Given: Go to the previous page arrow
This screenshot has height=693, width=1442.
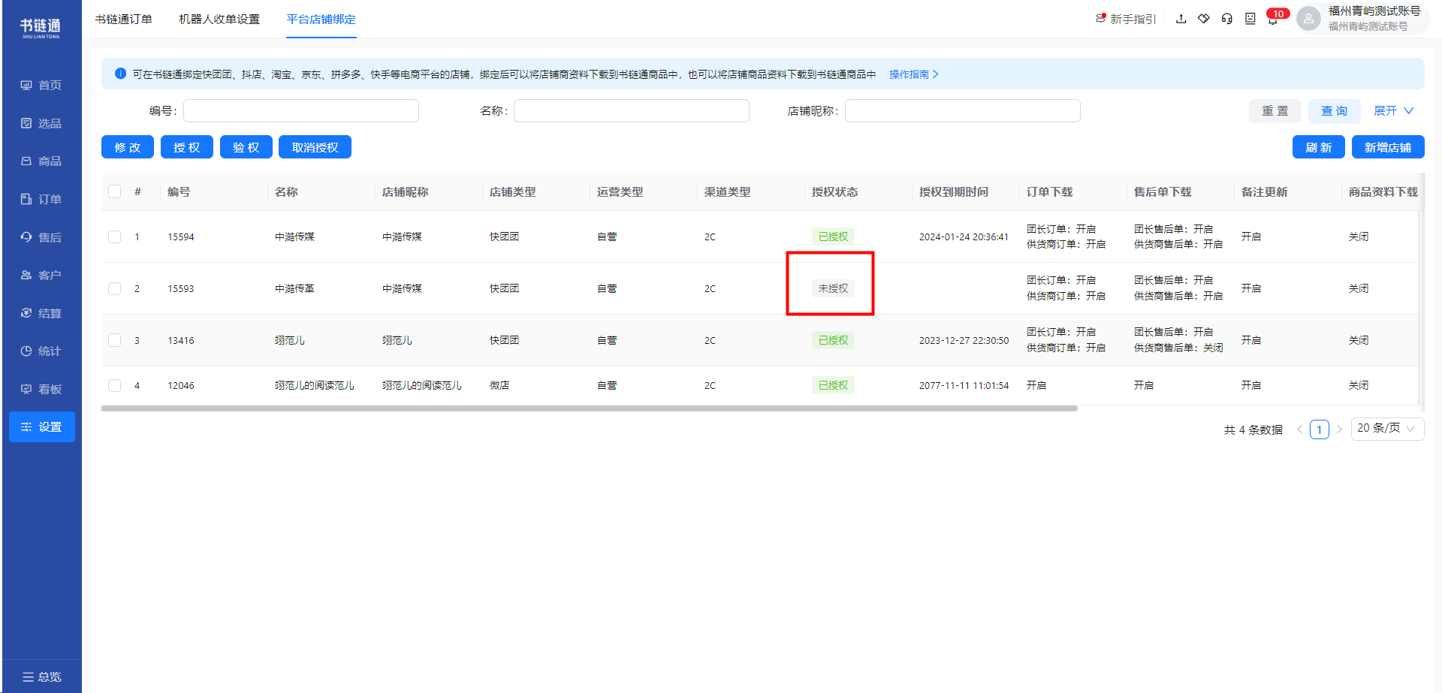Looking at the screenshot, I should [x=1299, y=429].
